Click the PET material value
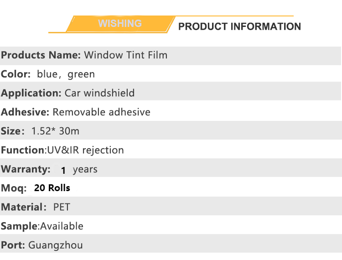Image resolution: width=342 pixels, height=260 pixels. (x=62, y=207)
